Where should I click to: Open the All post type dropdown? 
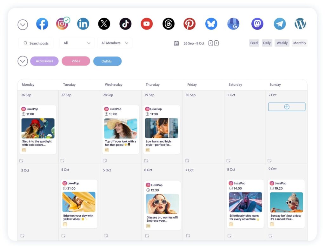pos(77,43)
